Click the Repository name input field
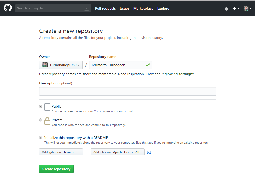The height and width of the screenshot is (184, 255). (x=120, y=65)
